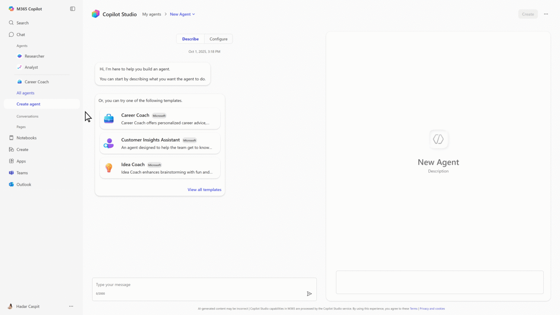Start a new Chat
The height and width of the screenshot is (315, 560).
coord(21,34)
